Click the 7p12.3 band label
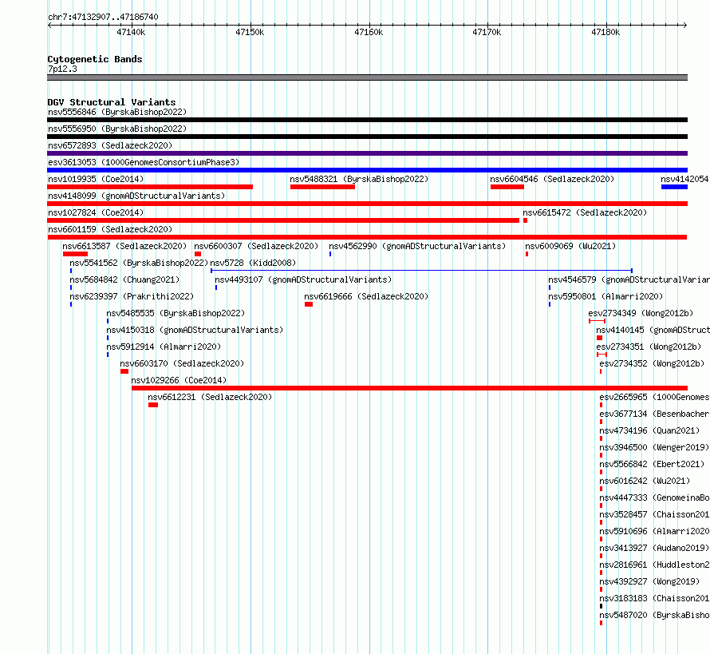This screenshot has width=710, height=654. pos(62,69)
